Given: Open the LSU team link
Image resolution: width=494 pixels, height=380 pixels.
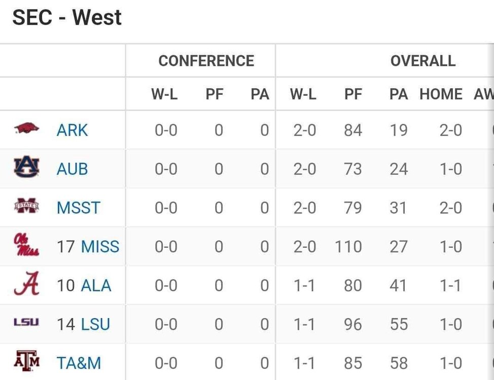Looking at the screenshot, I should (95, 324).
